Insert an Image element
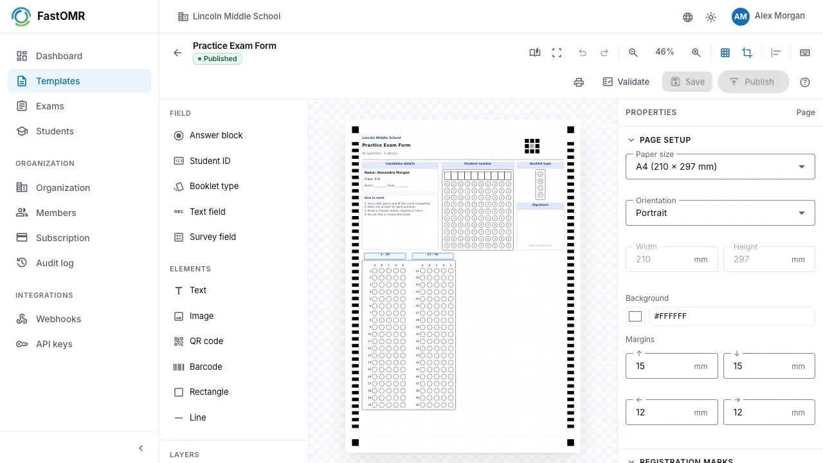 234,316
